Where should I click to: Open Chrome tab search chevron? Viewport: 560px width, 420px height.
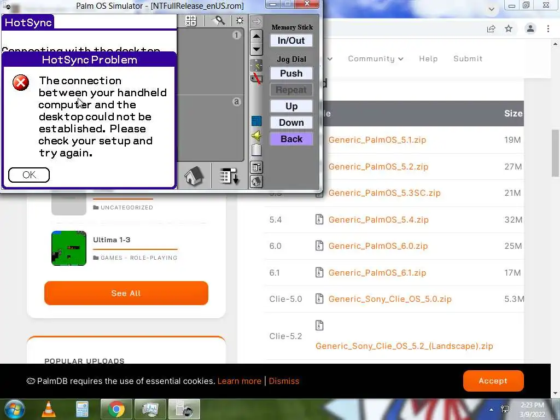492,9
